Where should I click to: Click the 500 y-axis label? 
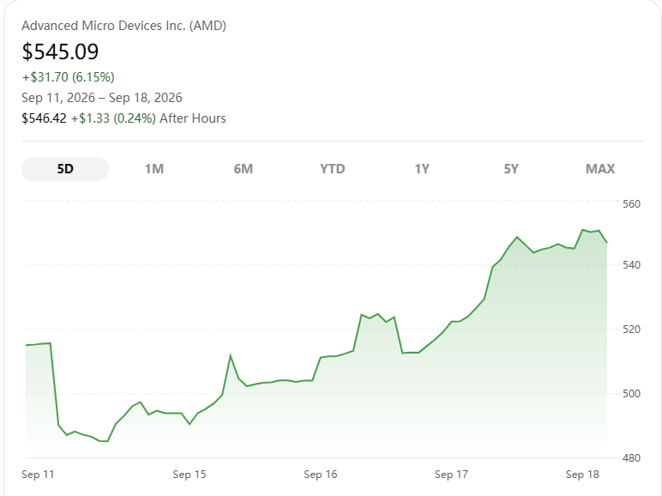632,394
